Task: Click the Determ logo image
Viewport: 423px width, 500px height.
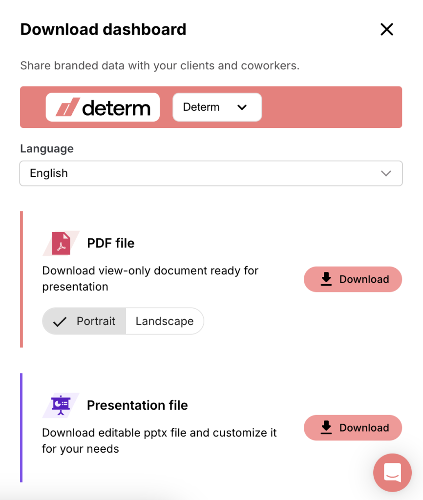Action: 103,107
